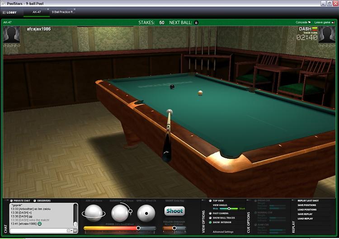Click the elevation arc handle

coord(130,211)
